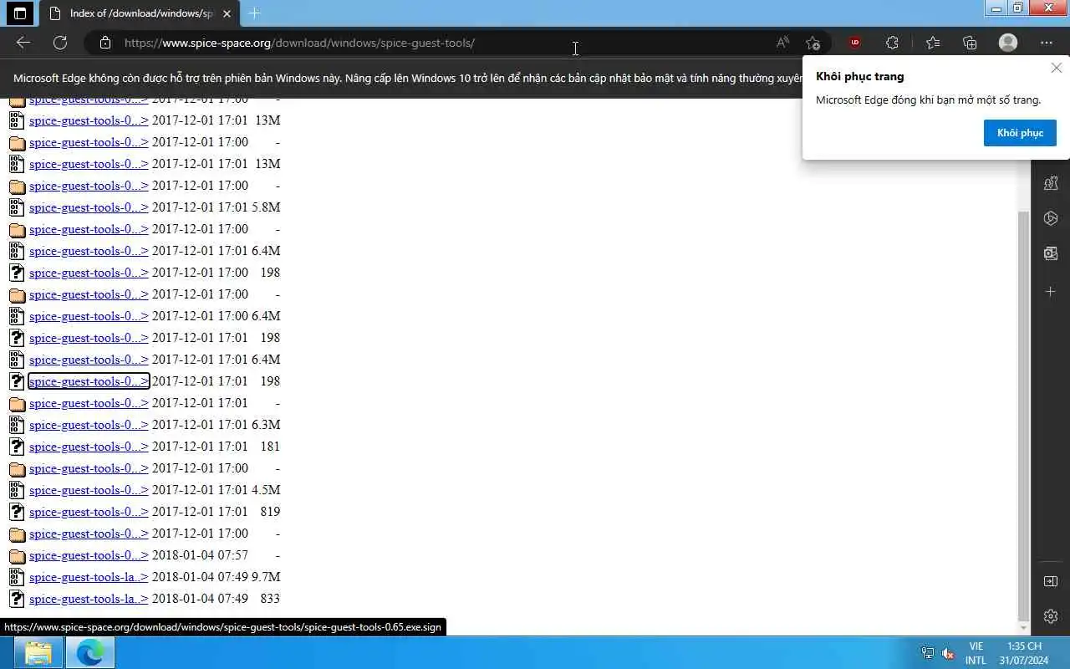
Task: Hide the sidebar with the bottom panel icon
Action: point(1051,581)
